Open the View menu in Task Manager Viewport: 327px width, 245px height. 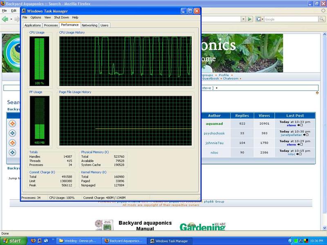coord(47,18)
